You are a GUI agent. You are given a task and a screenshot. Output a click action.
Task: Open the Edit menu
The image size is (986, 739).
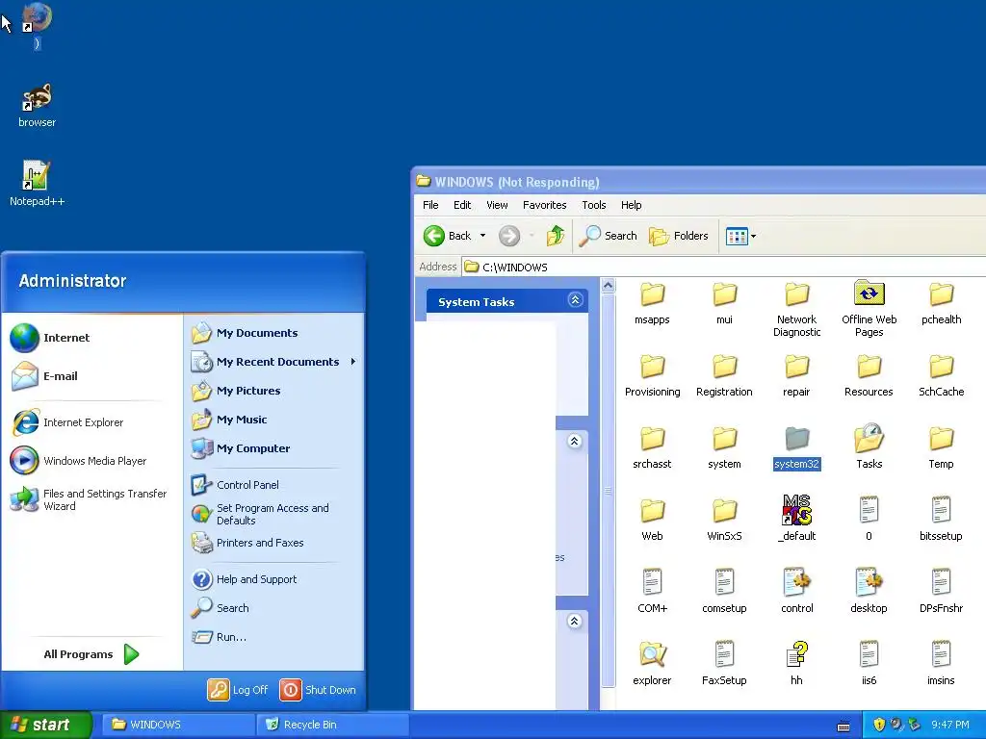coord(462,205)
